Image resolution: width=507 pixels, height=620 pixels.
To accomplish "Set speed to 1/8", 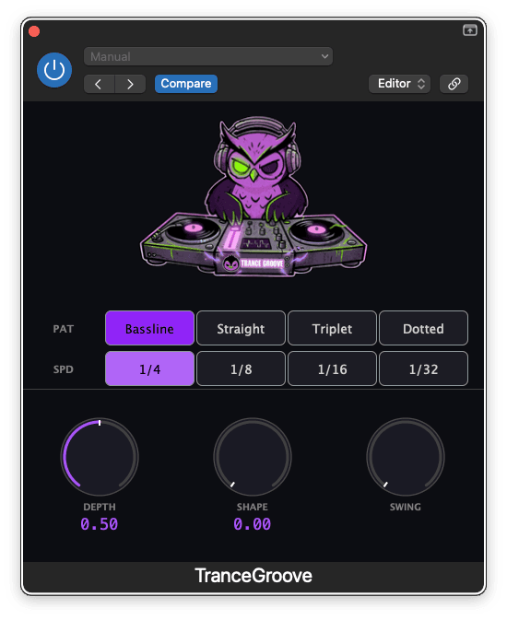I will (241, 368).
